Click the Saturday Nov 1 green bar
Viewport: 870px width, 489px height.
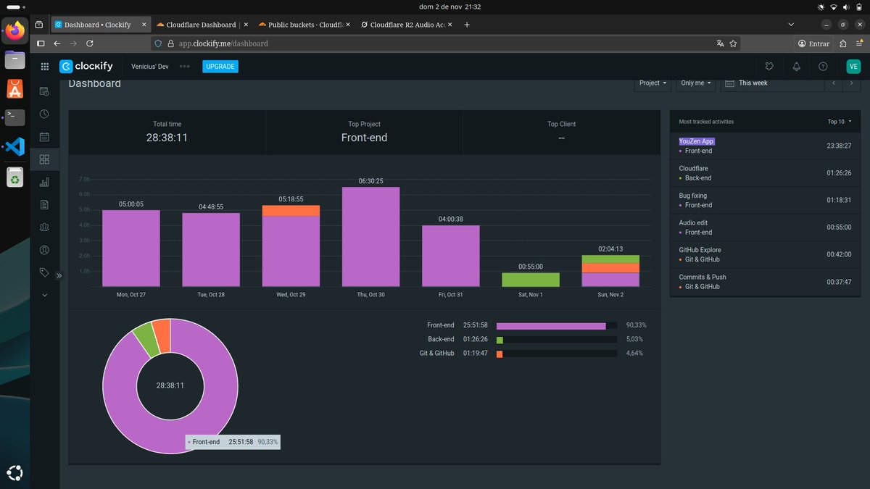(x=531, y=280)
